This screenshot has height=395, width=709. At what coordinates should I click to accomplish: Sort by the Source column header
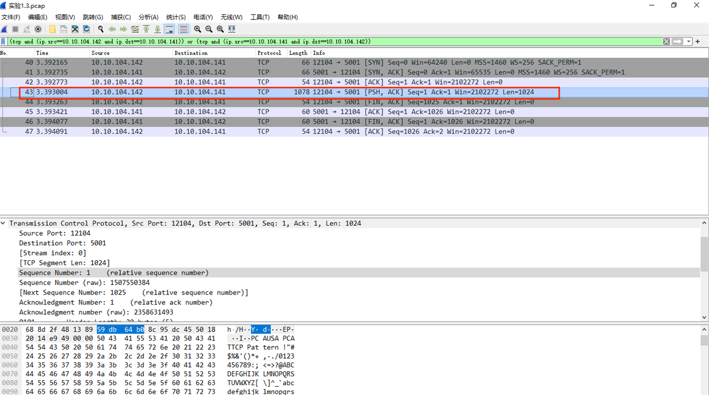coord(131,53)
